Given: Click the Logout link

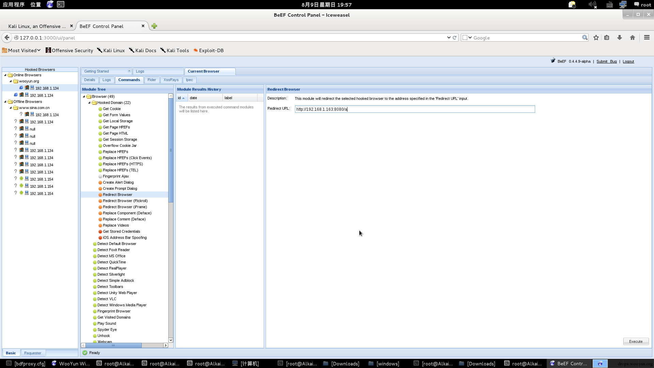Looking at the screenshot, I should click(x=628, y=61).
